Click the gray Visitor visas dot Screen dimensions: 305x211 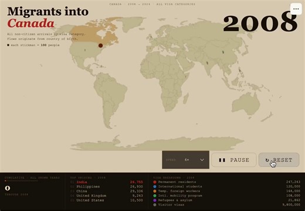click(155, 205)
